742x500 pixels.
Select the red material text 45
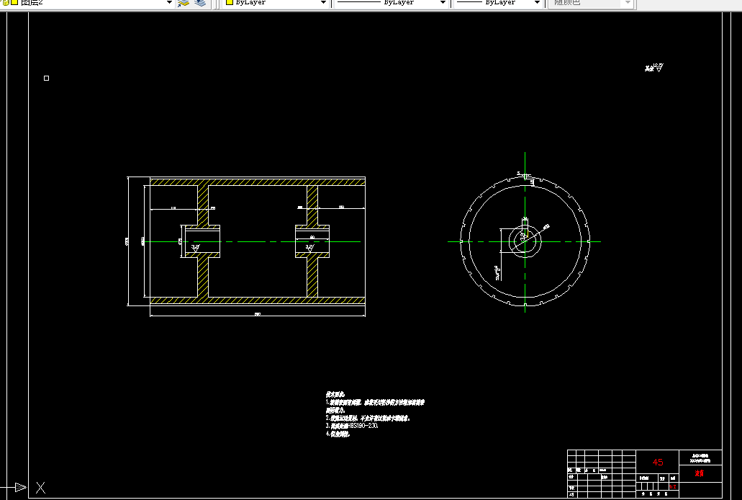pyautogui.click(x=658, y=462)
